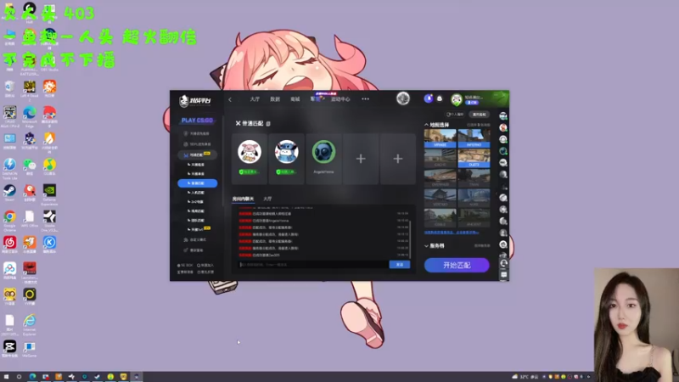Copy room info icon beside 普通匹配 title

coord(268,124)
